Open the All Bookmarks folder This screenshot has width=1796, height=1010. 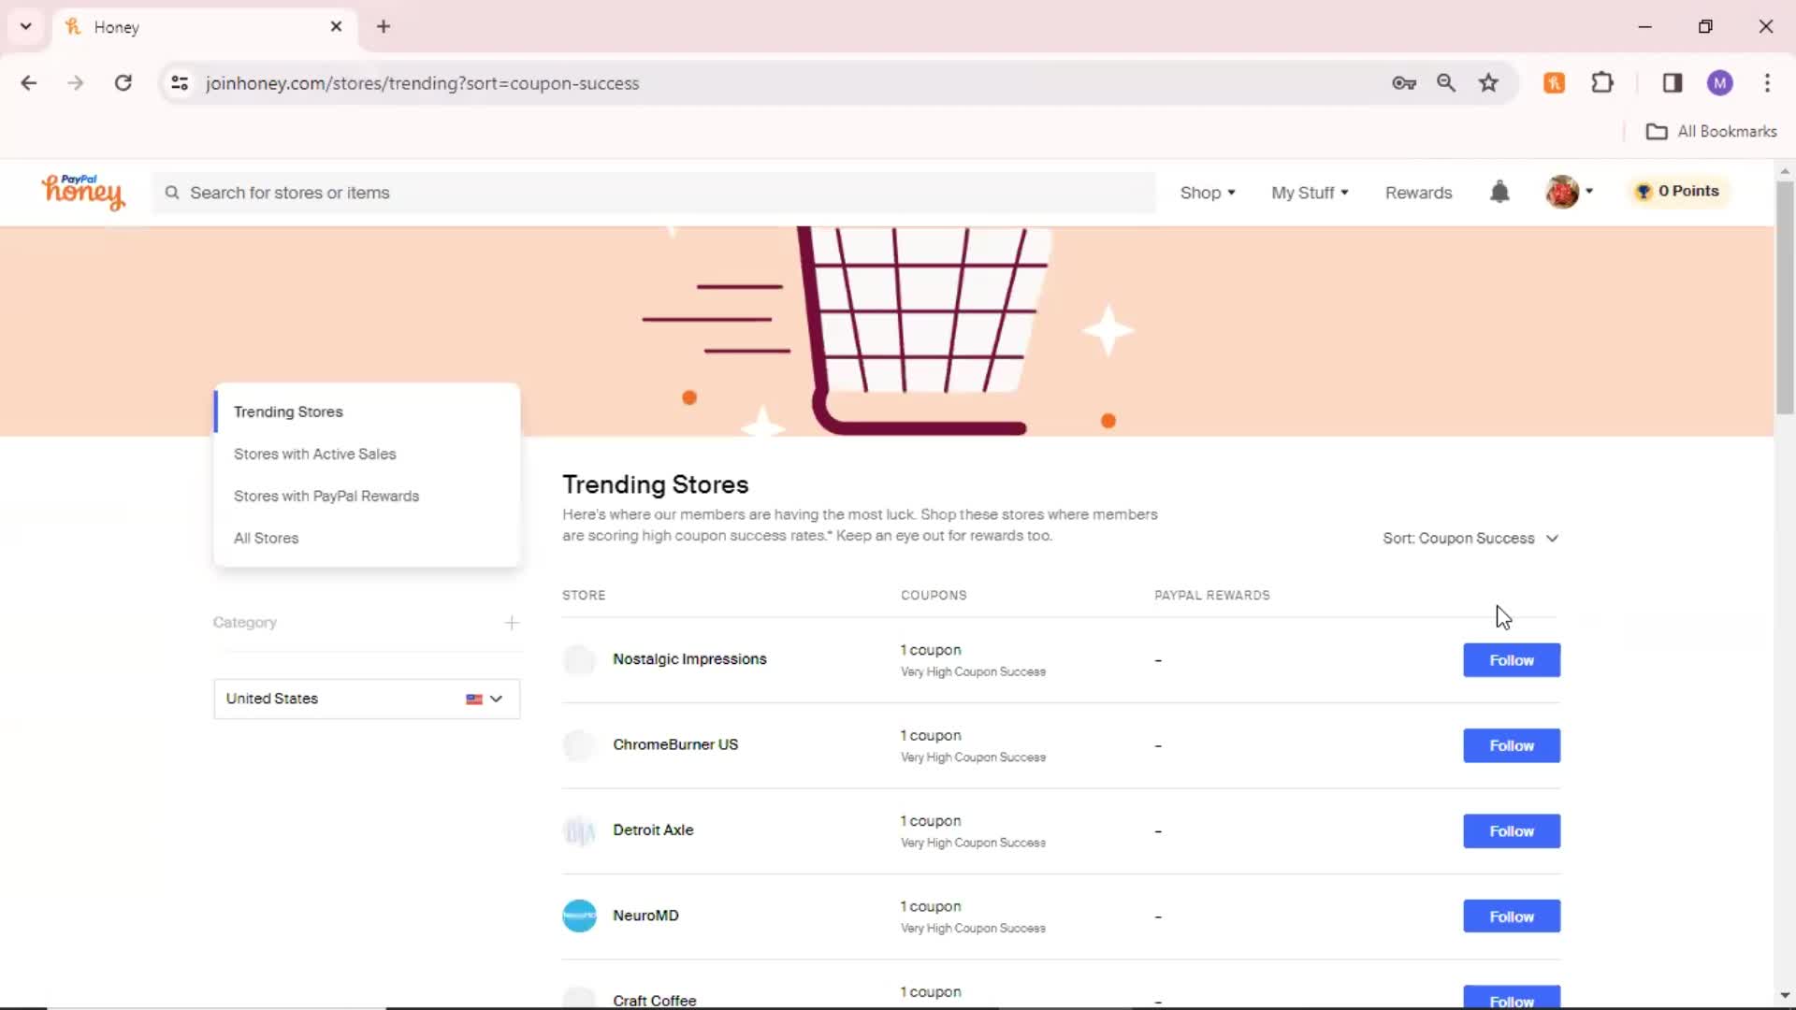click(1711, 131)
